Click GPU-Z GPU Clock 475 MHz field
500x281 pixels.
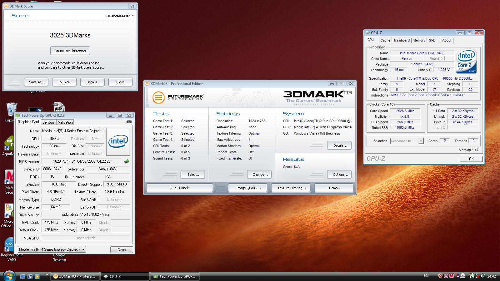(x=51, y=222)
